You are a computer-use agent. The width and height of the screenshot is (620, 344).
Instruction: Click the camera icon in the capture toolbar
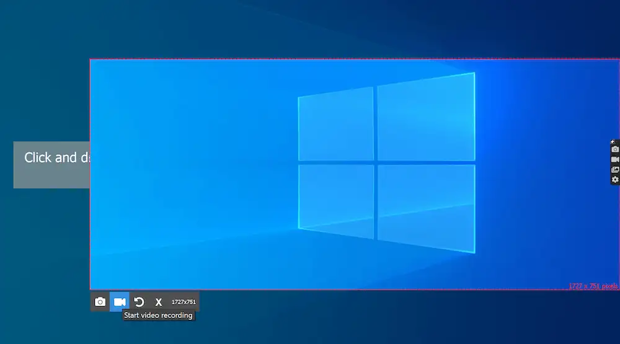click(100, 302)
